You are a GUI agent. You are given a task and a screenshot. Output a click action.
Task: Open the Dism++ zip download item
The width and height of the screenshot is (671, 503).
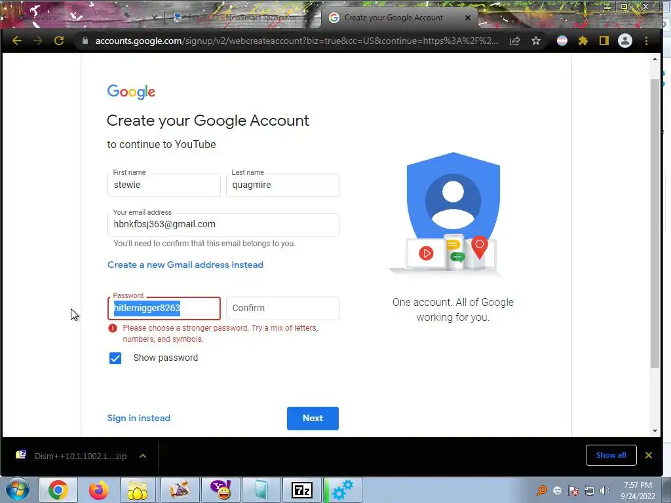click(x=81, y=456)
